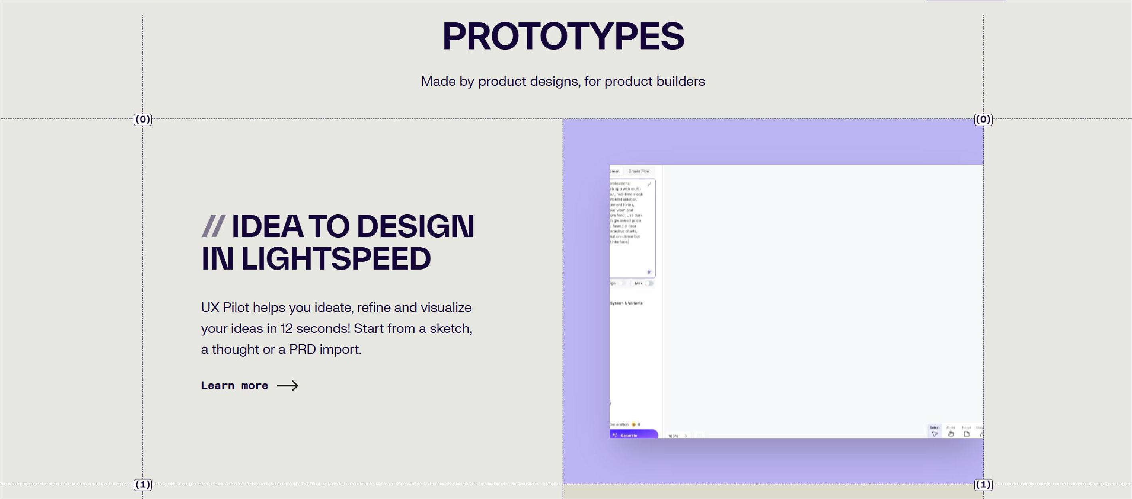Click the Learn more link
The width and height of the screenshot is (1132, 499).
249,385
